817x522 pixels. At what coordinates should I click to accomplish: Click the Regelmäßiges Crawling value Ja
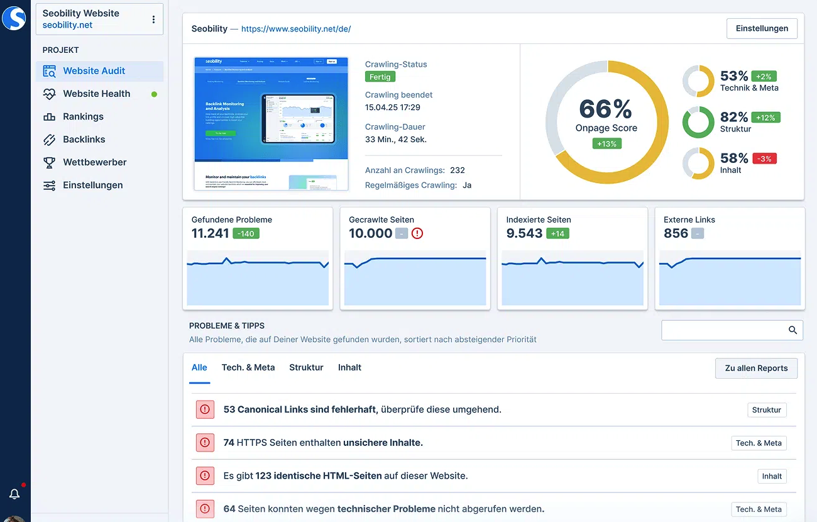[x=467, y=185]
